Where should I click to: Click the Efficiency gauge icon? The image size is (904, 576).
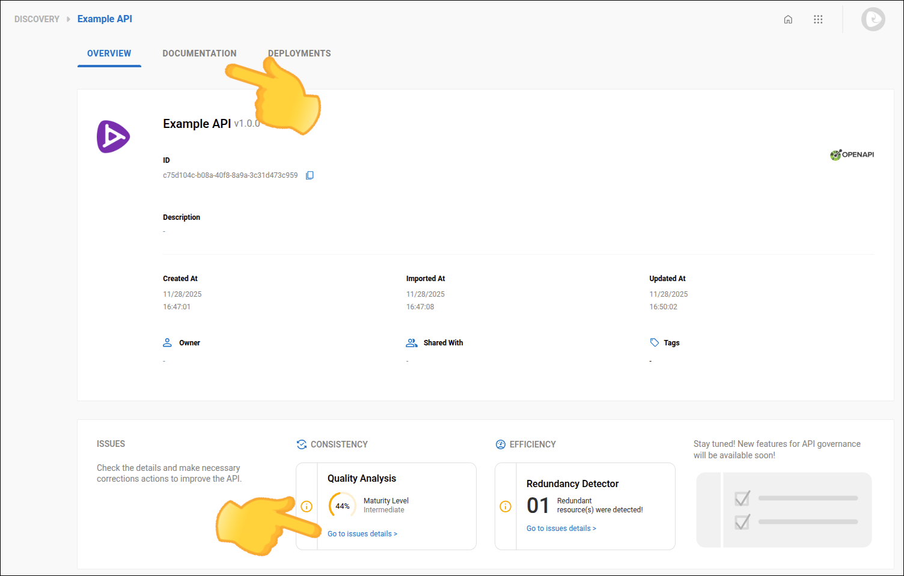(x=500, y=444)
